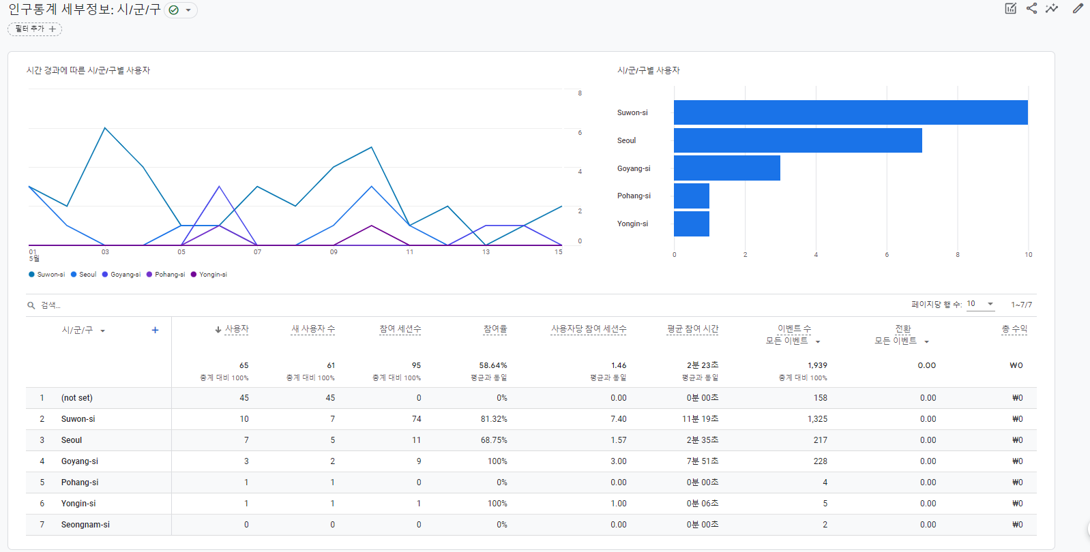Click the green report status check icon
The width and height of the screenshot is (1090, 552).
(x=174, y=10)
